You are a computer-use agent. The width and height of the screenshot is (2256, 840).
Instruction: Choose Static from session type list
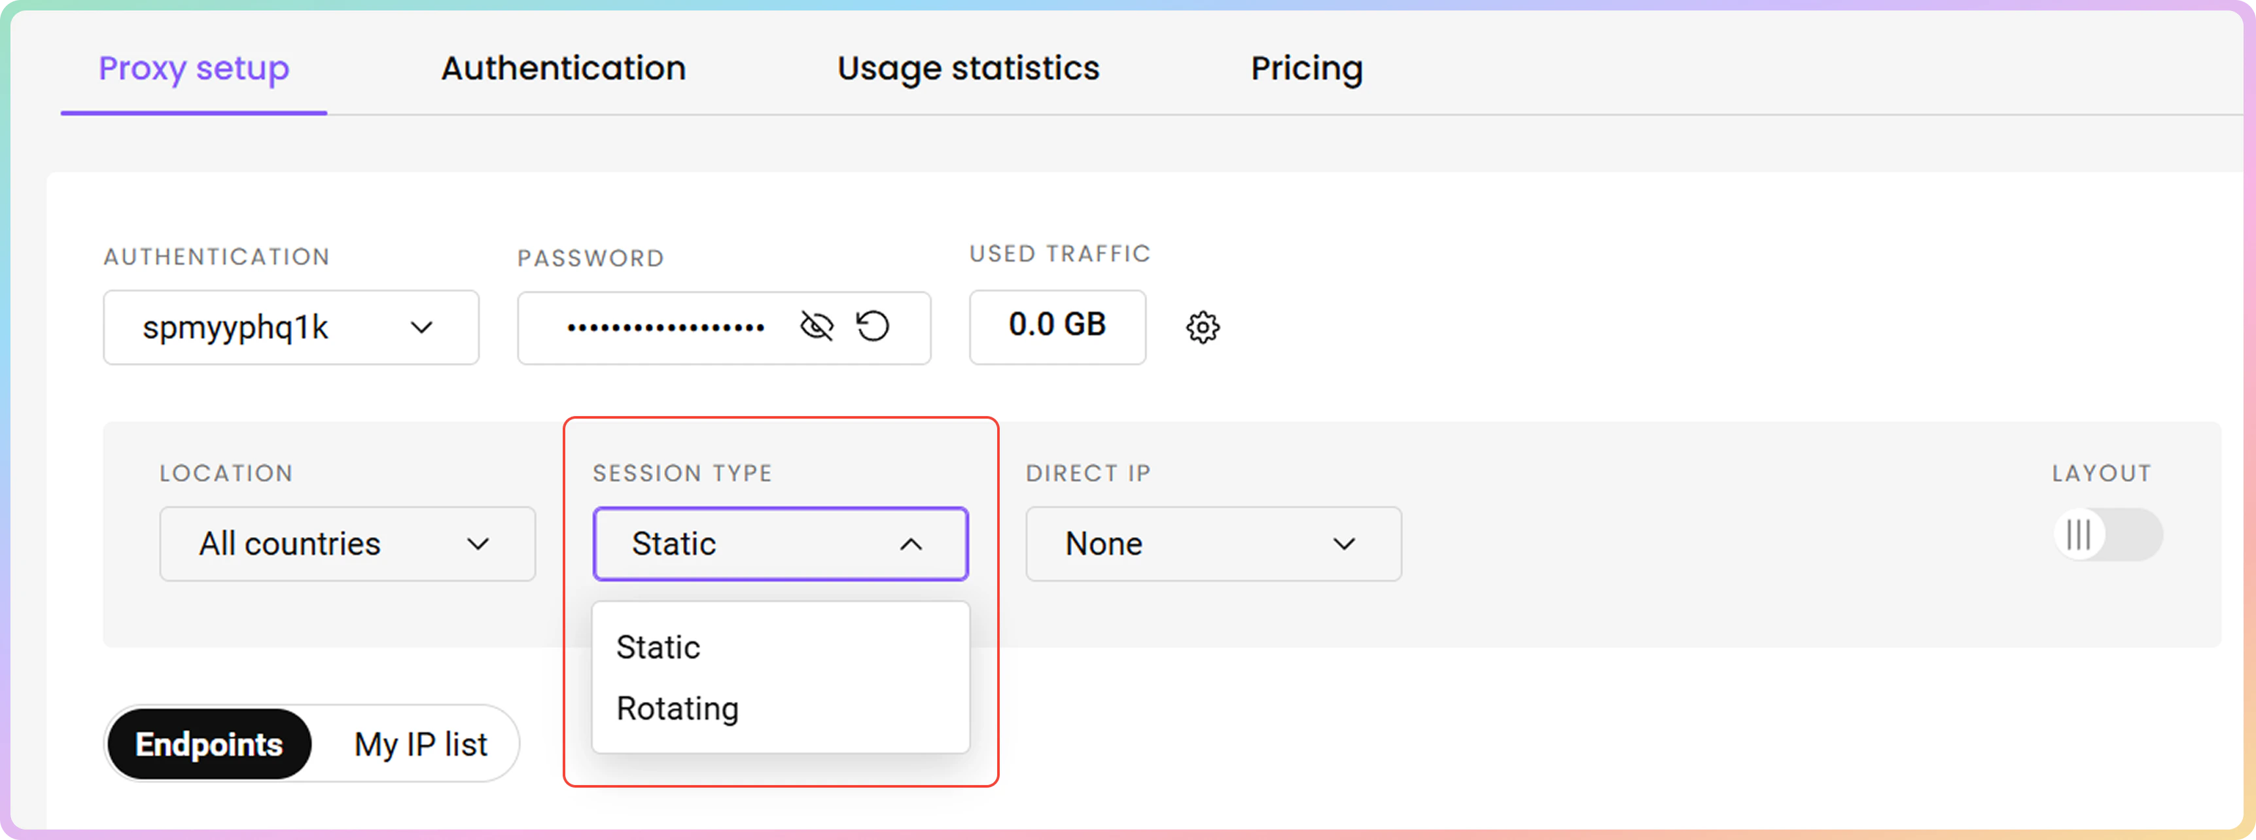[659, 647]
